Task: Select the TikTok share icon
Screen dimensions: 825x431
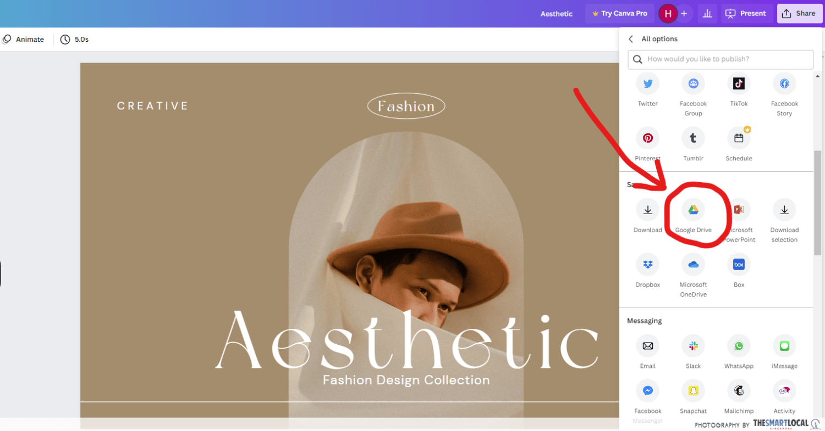Action: click(739, 83)
